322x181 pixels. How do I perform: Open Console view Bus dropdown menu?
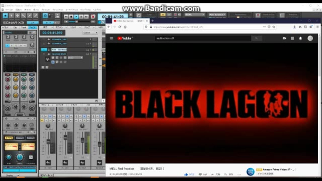[x=90, y=105]
